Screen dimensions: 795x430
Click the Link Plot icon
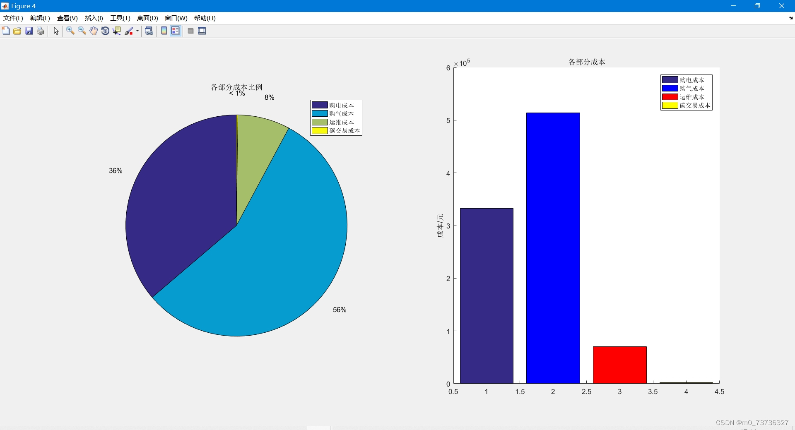coord(149,31)
